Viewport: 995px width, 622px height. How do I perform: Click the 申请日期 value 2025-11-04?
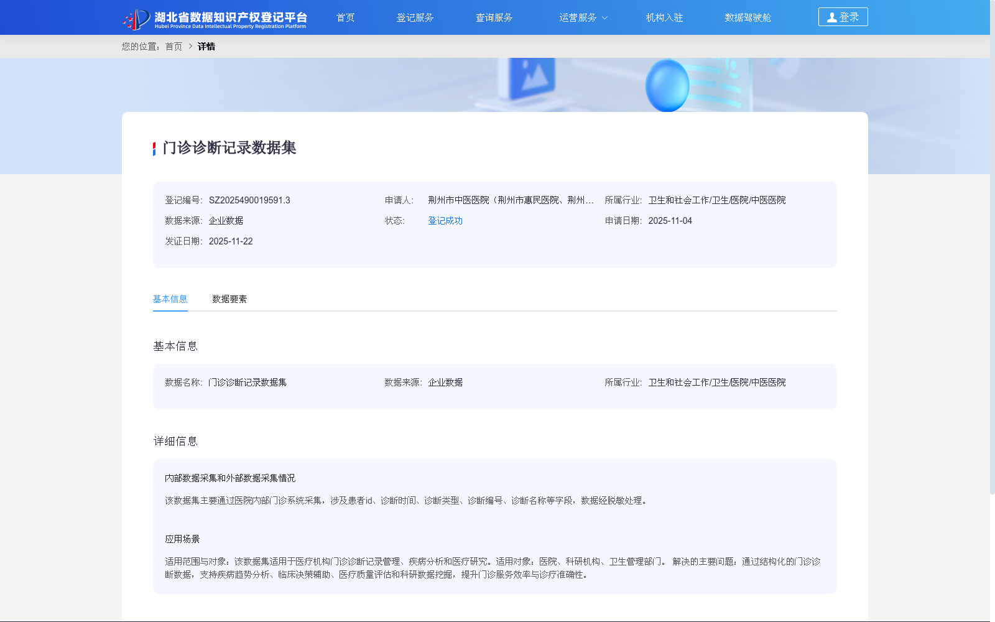(x=670, y=221)
